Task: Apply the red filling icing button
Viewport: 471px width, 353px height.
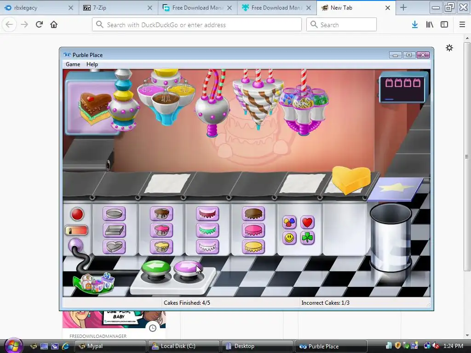Action: point(207,214)
